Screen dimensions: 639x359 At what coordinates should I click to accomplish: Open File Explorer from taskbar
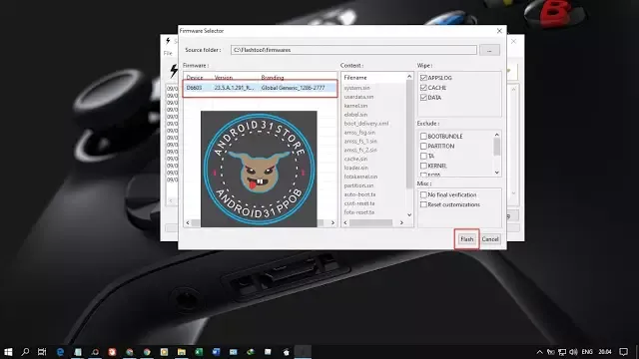point(182,352)
